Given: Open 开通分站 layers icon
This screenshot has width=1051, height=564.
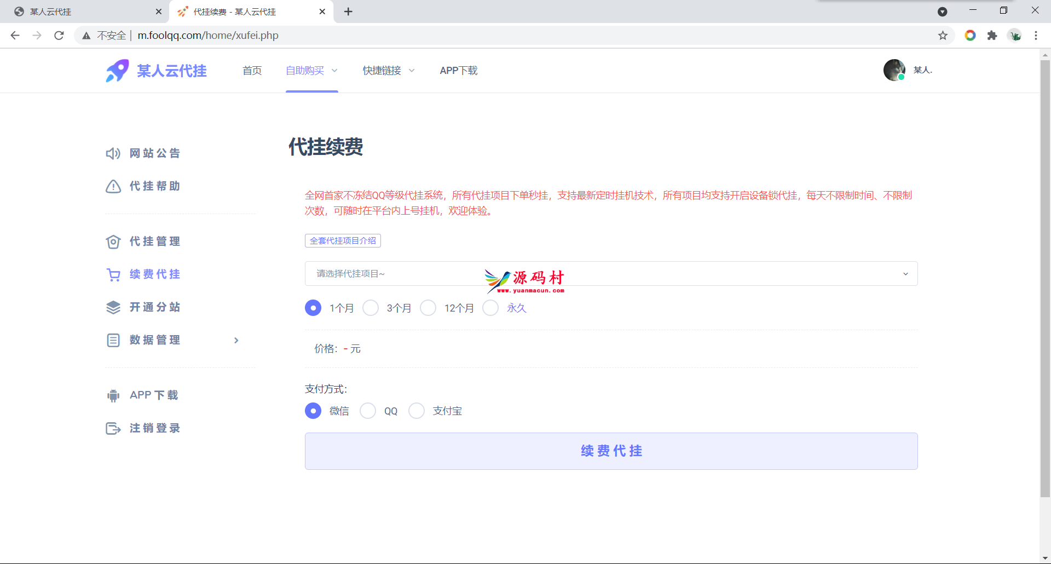Looking at the screenshot, I should (113, 307).
